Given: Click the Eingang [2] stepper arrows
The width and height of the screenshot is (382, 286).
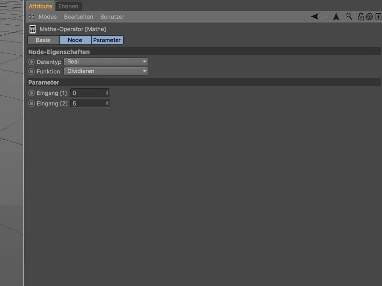Looking at the screenshot, I should click(107, 103).
